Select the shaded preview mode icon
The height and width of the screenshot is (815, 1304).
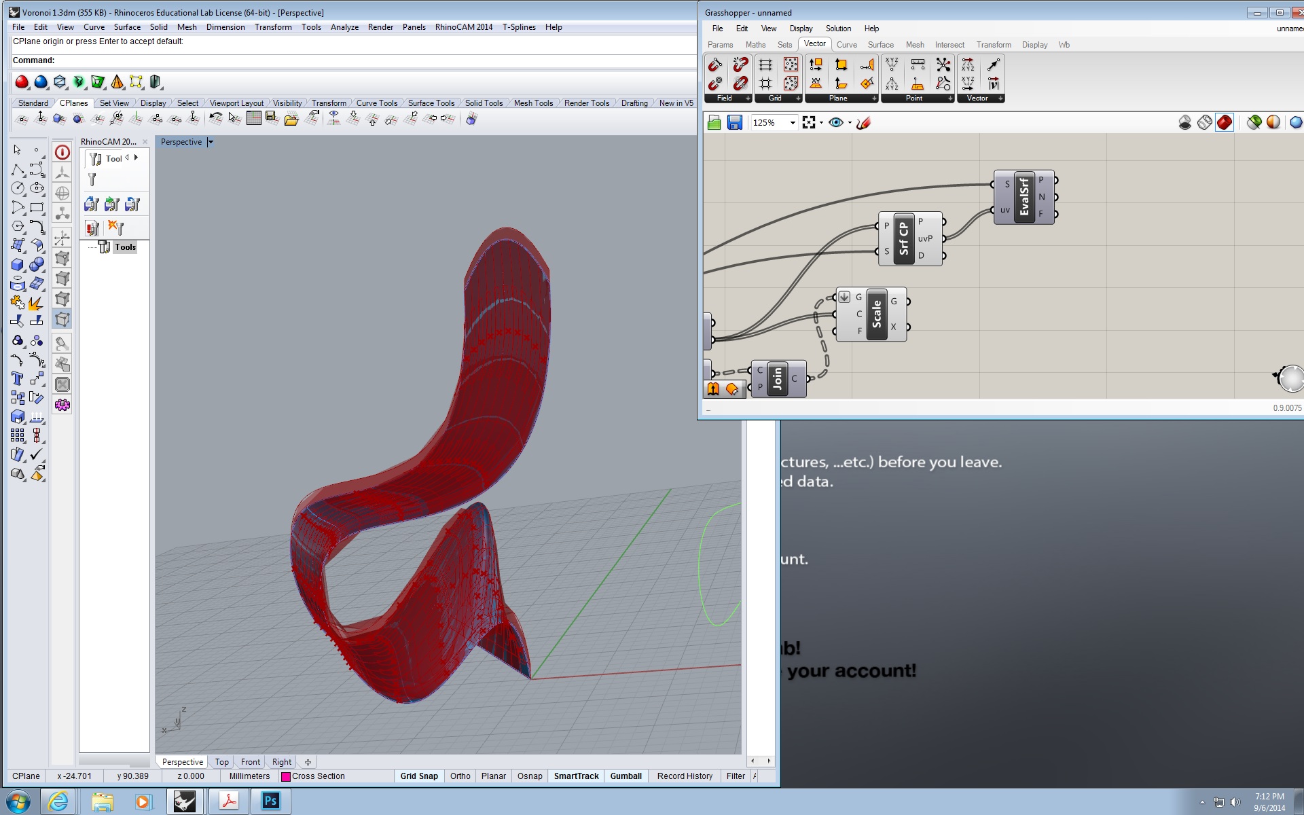tap(1225, 122)
